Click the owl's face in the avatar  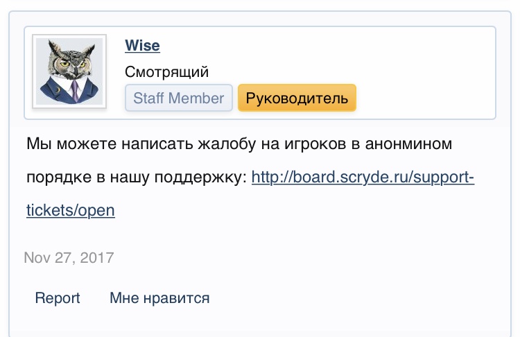click(x=69, y=62)
